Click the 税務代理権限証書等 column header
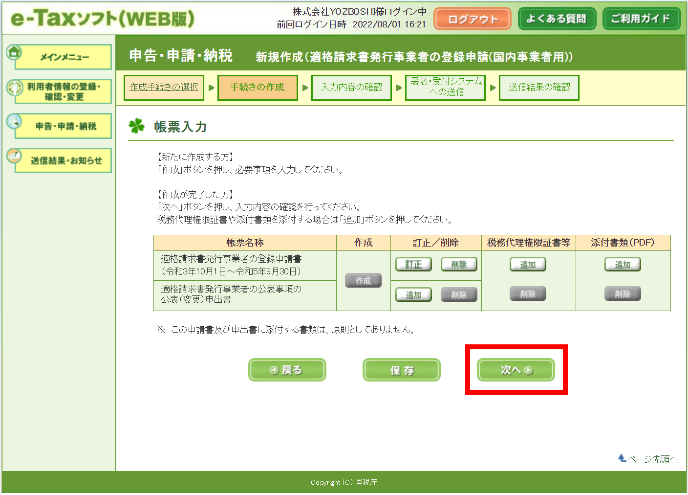This screenshot has height=495, width=688. pyautogui.click(x=529, y=243)
